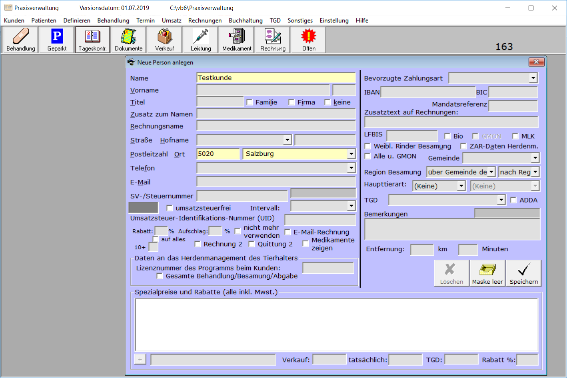
Task: Open the Gemeinde dropdown
Action: click(535, 158)
